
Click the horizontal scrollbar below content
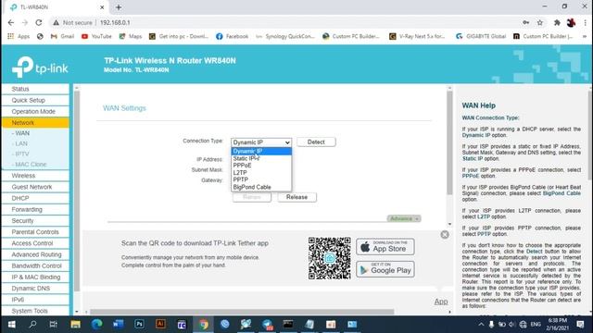(x=242, y=312)
